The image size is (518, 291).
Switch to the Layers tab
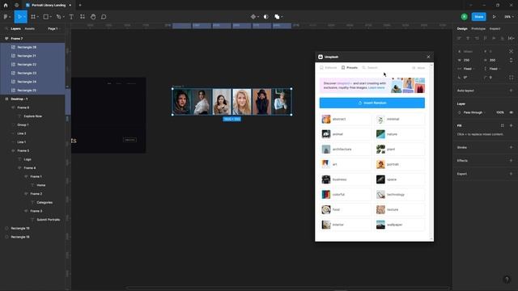(15, 29)
